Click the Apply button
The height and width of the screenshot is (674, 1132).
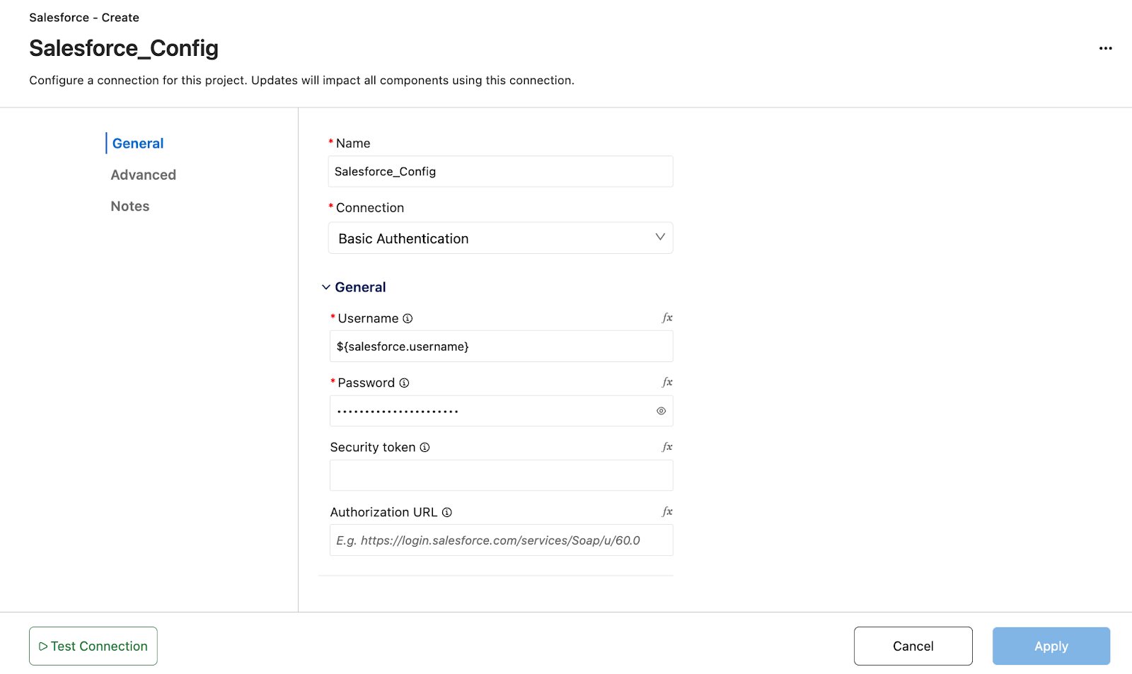click(1051, 646)
